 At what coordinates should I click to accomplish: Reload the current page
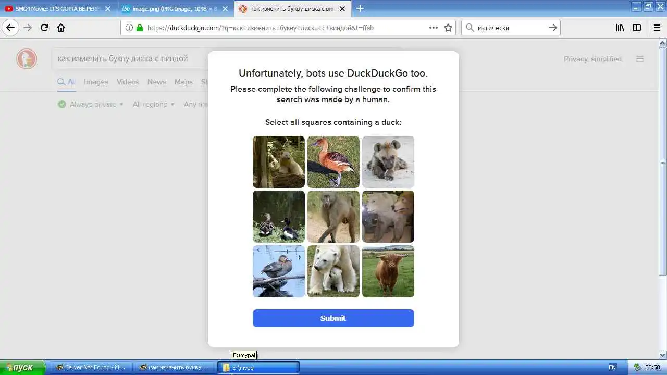tap(44, 28)
